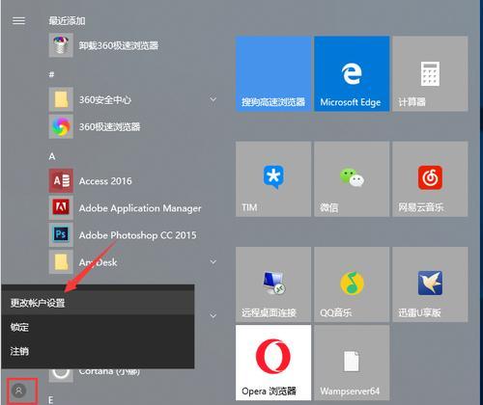Click the # section letter header
The image size is (483, 405).
[51, 74]
